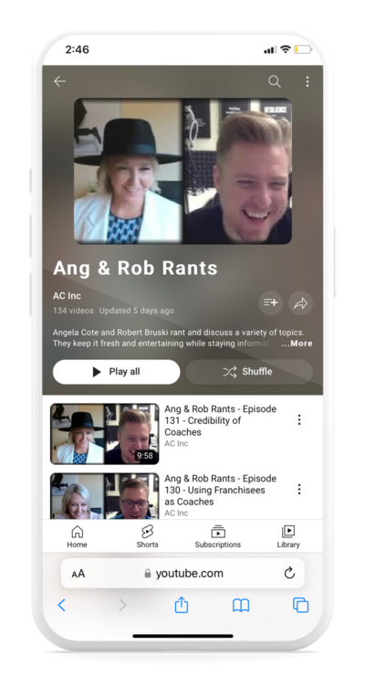Open Safari share sheet icon

point(182,606)
